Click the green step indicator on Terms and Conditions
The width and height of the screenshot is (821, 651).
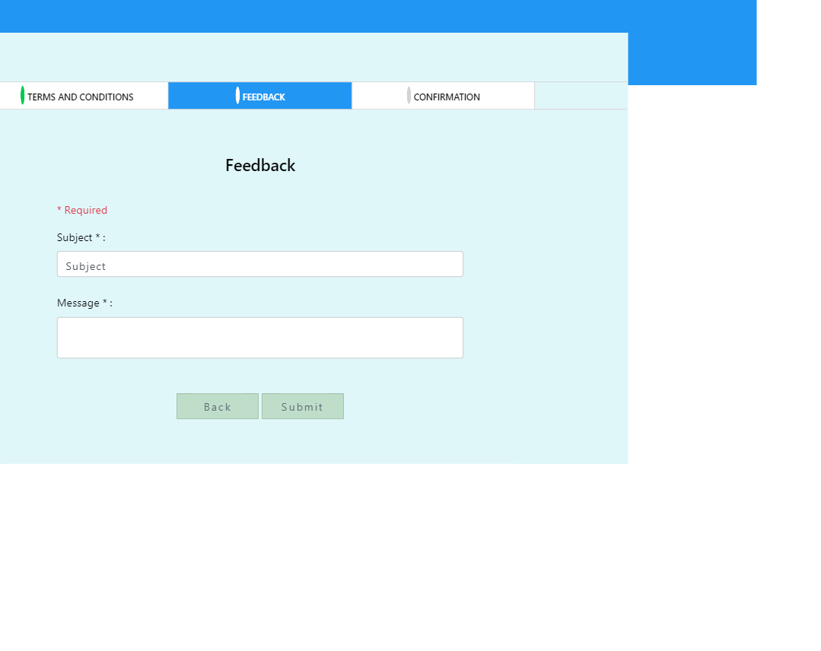(x=23, y=96)
